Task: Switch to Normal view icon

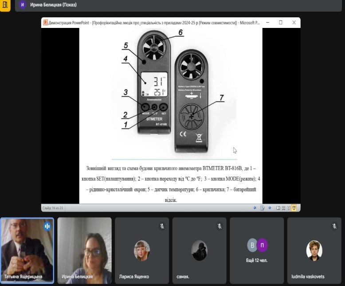Action: tap(278, 208)
